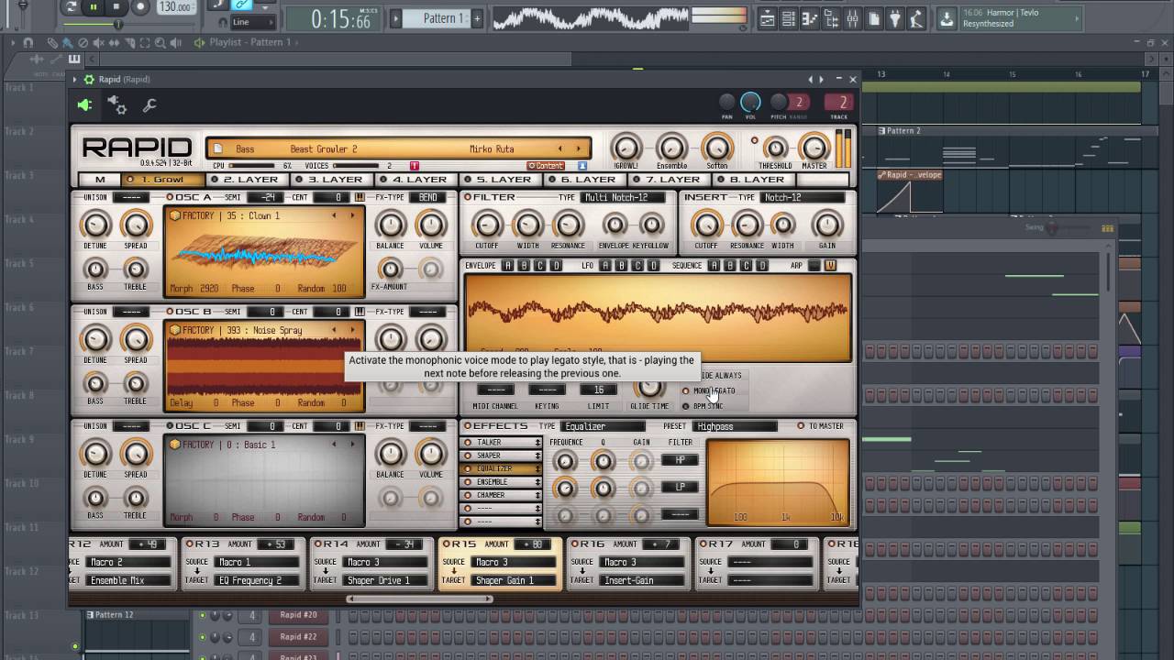Pause playback in FL Studio transport

[94, 7]
